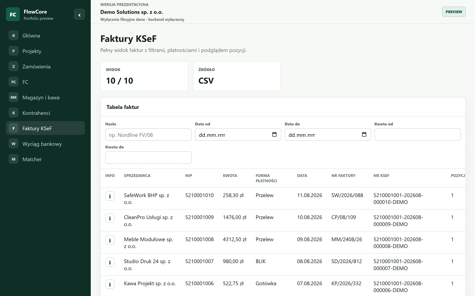Collapse the sidebar with the chevron button

tap(79, 14)
